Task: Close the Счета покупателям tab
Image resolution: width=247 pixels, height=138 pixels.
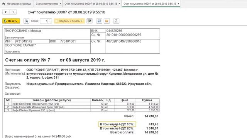Action: click(x=60, y=3)
